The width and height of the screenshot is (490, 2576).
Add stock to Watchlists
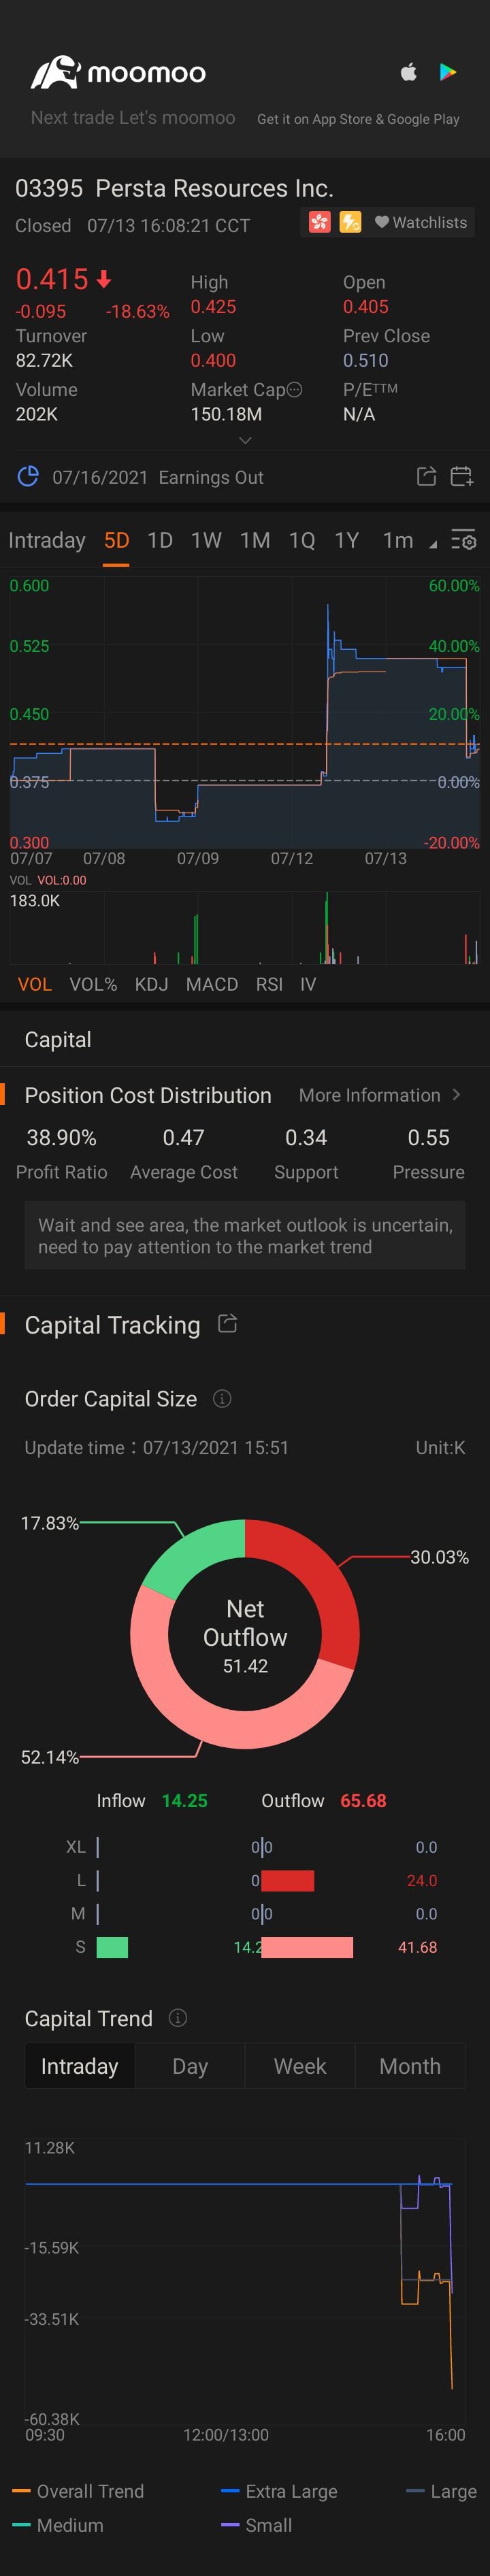(x=421, y=222)
